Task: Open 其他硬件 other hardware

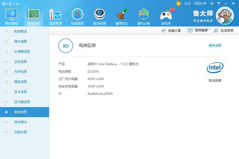Action: (x=20, y=122)
